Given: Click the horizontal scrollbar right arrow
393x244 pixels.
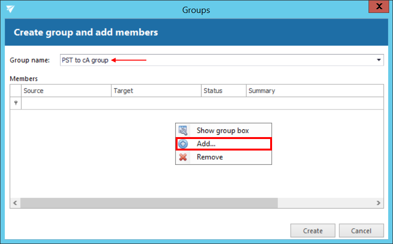Looking at the screenshot, I should [x=378, y=203].
